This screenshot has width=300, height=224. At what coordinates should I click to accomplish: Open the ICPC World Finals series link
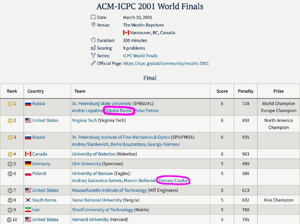pyautogui.click(x=140, y=56)
